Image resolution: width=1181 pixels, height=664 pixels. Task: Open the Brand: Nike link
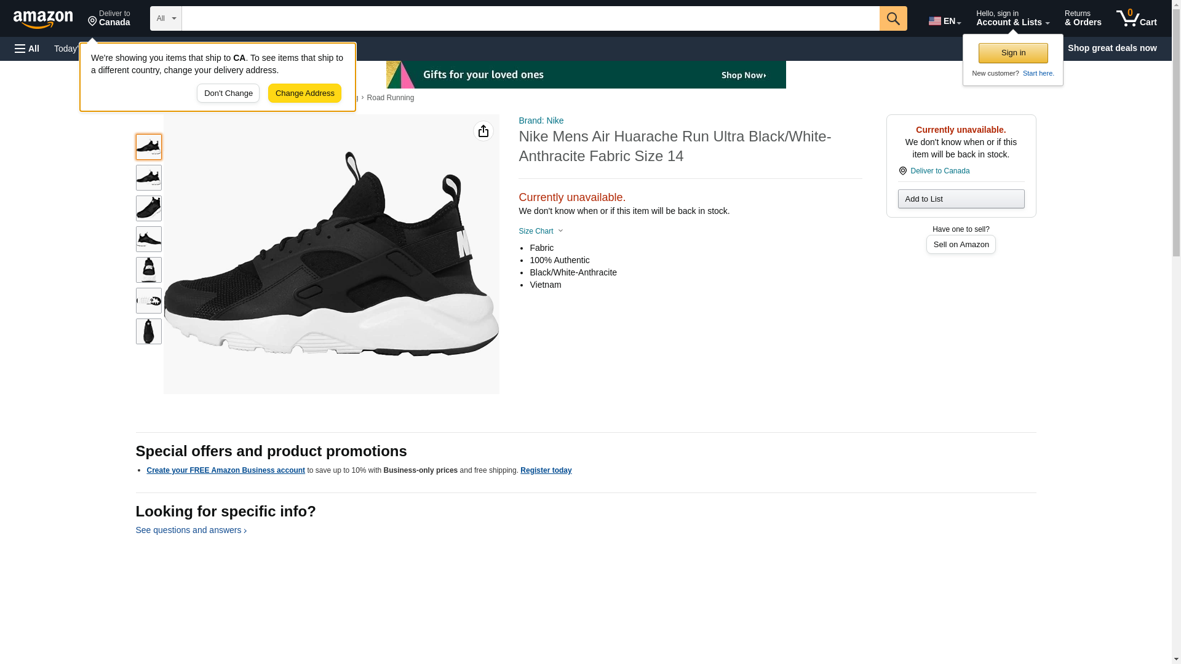[x=541, y=121]
